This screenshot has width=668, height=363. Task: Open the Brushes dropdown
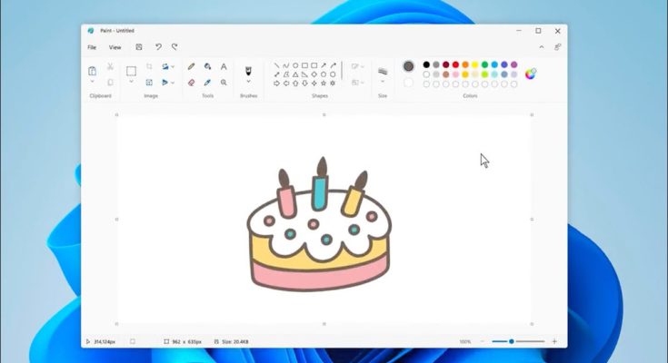pyautogui.click(x=248, y=83)
